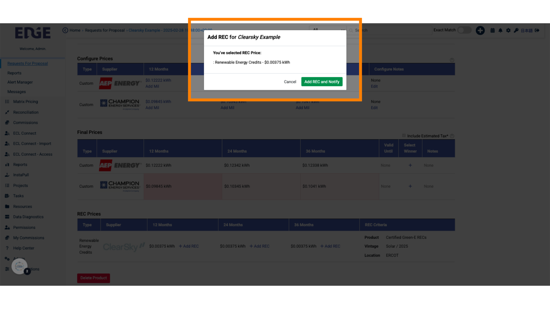The image size is (550, 309).
Task: Click AEP $0.12342 kWh final price
Action: [x=237, y=165]
